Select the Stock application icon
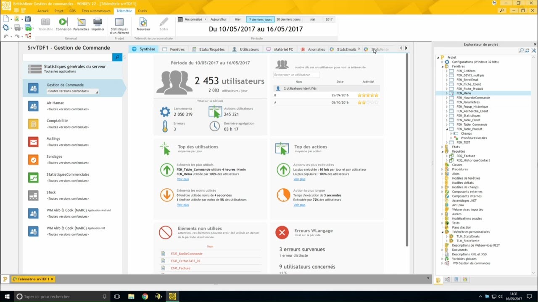 [33, 195]
